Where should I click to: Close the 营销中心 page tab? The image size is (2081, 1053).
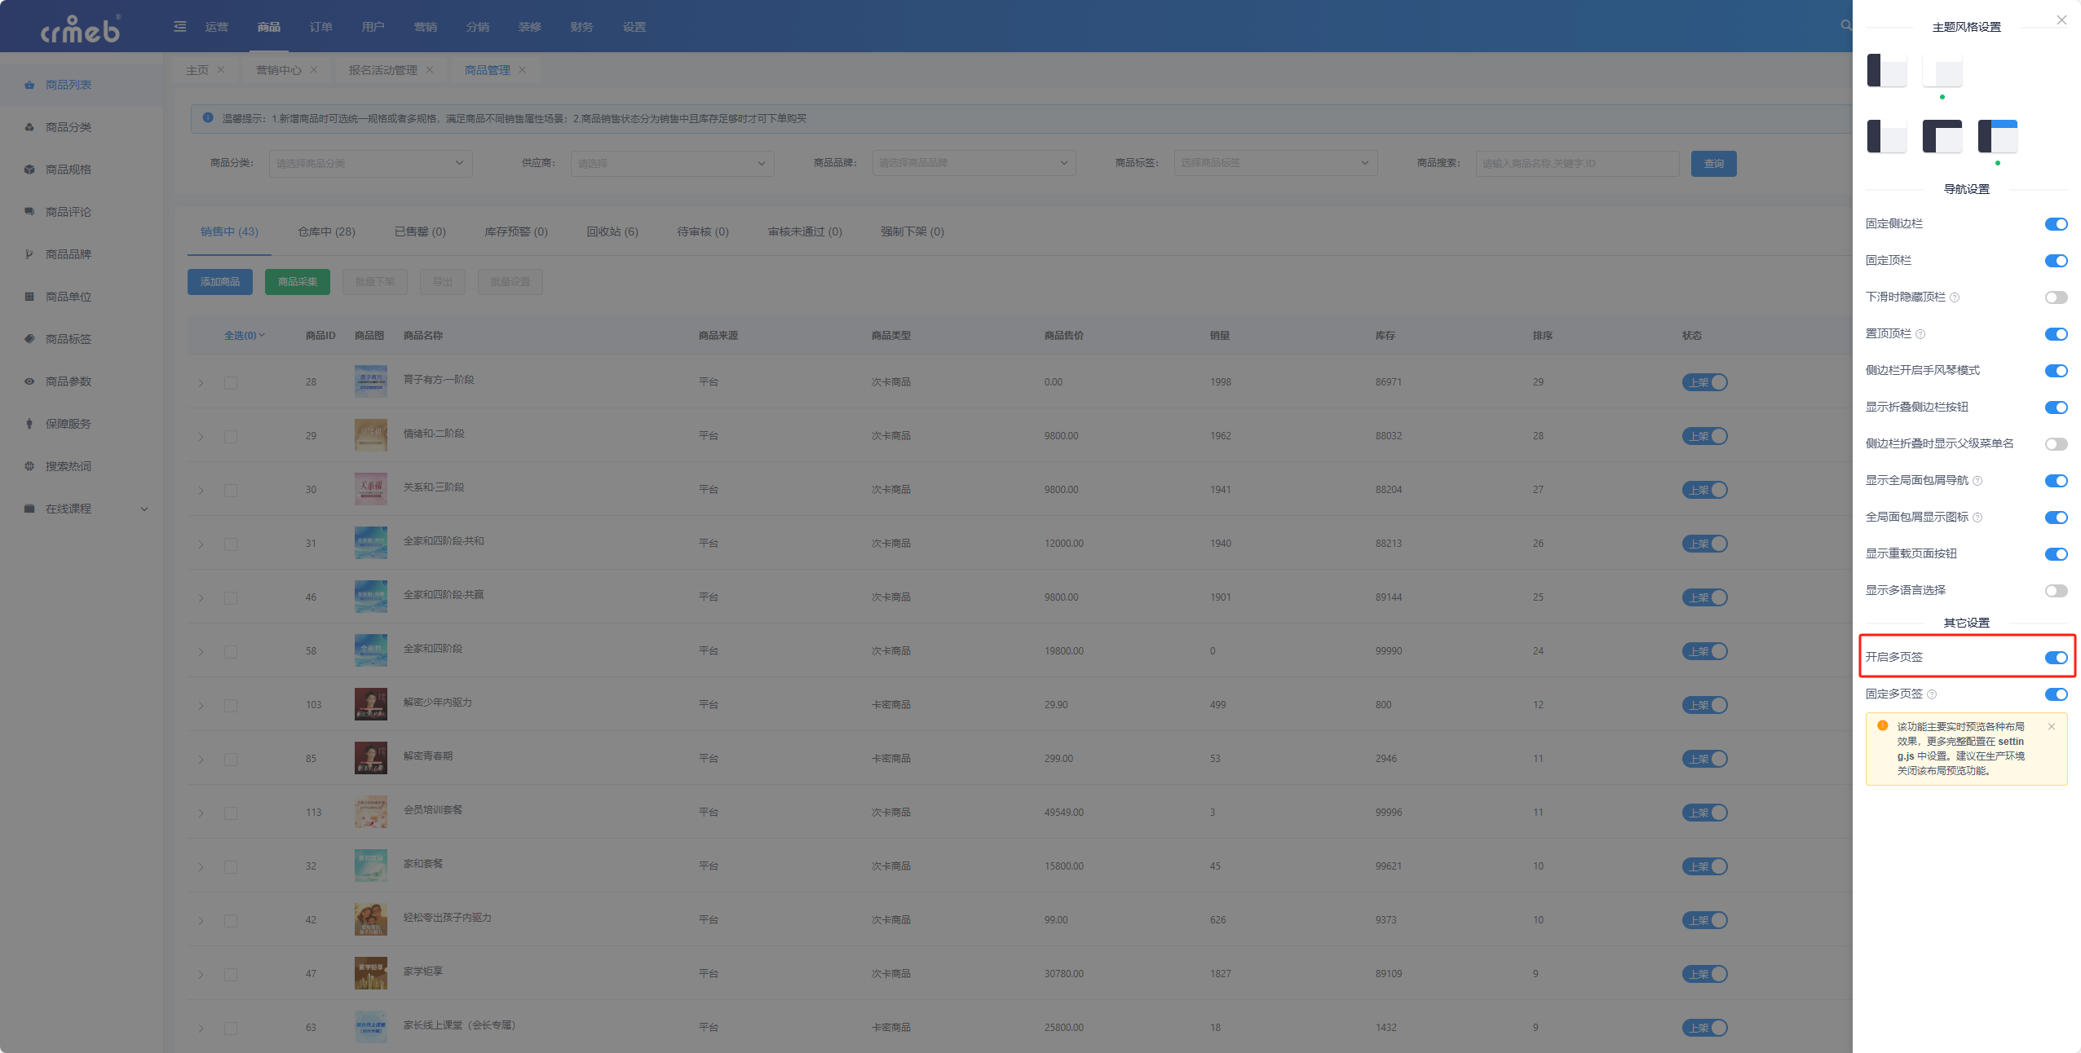click(314, 70)
